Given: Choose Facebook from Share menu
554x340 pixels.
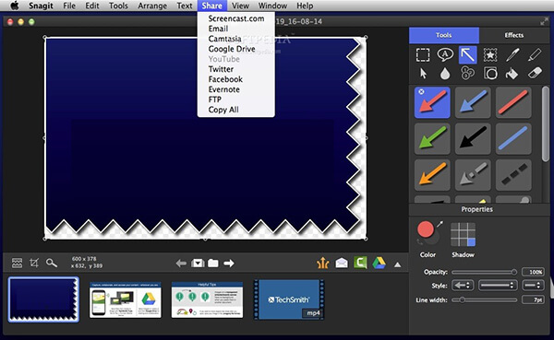Looking at the screenshot, I should (x=236, y=79).
